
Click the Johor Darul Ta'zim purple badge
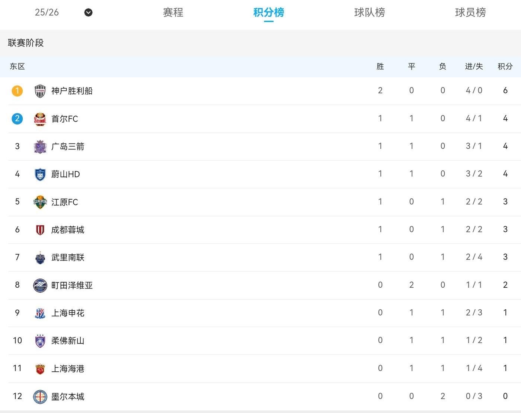(40, 341)
